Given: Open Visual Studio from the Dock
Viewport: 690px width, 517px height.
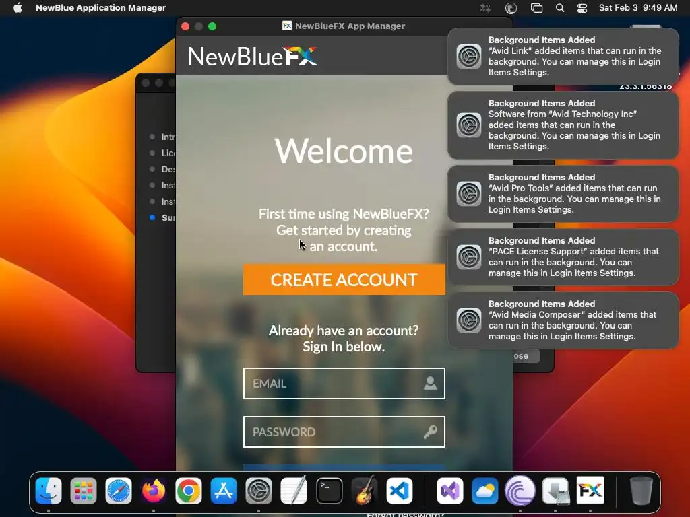Looking at the screenshot, I should coord(449,490).
